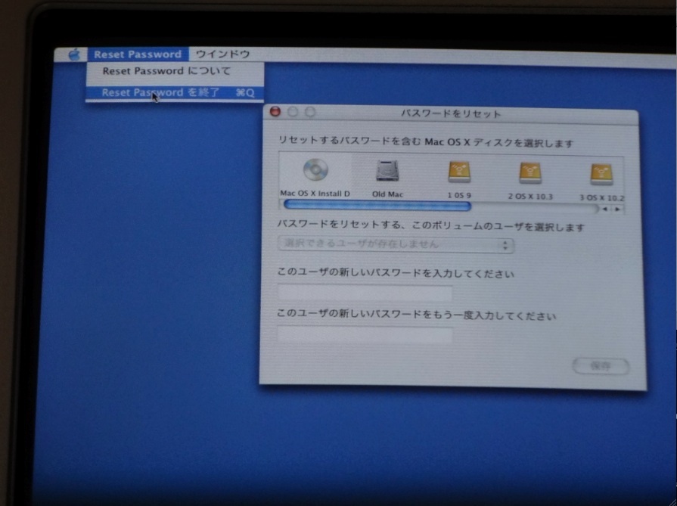Click the new password field
This screenshot has width=677, height=506.
pyautogui.click(x=365, y=293)
